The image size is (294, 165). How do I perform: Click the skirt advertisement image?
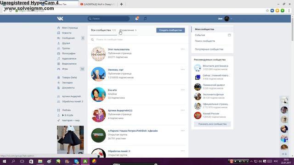[70, 140]
